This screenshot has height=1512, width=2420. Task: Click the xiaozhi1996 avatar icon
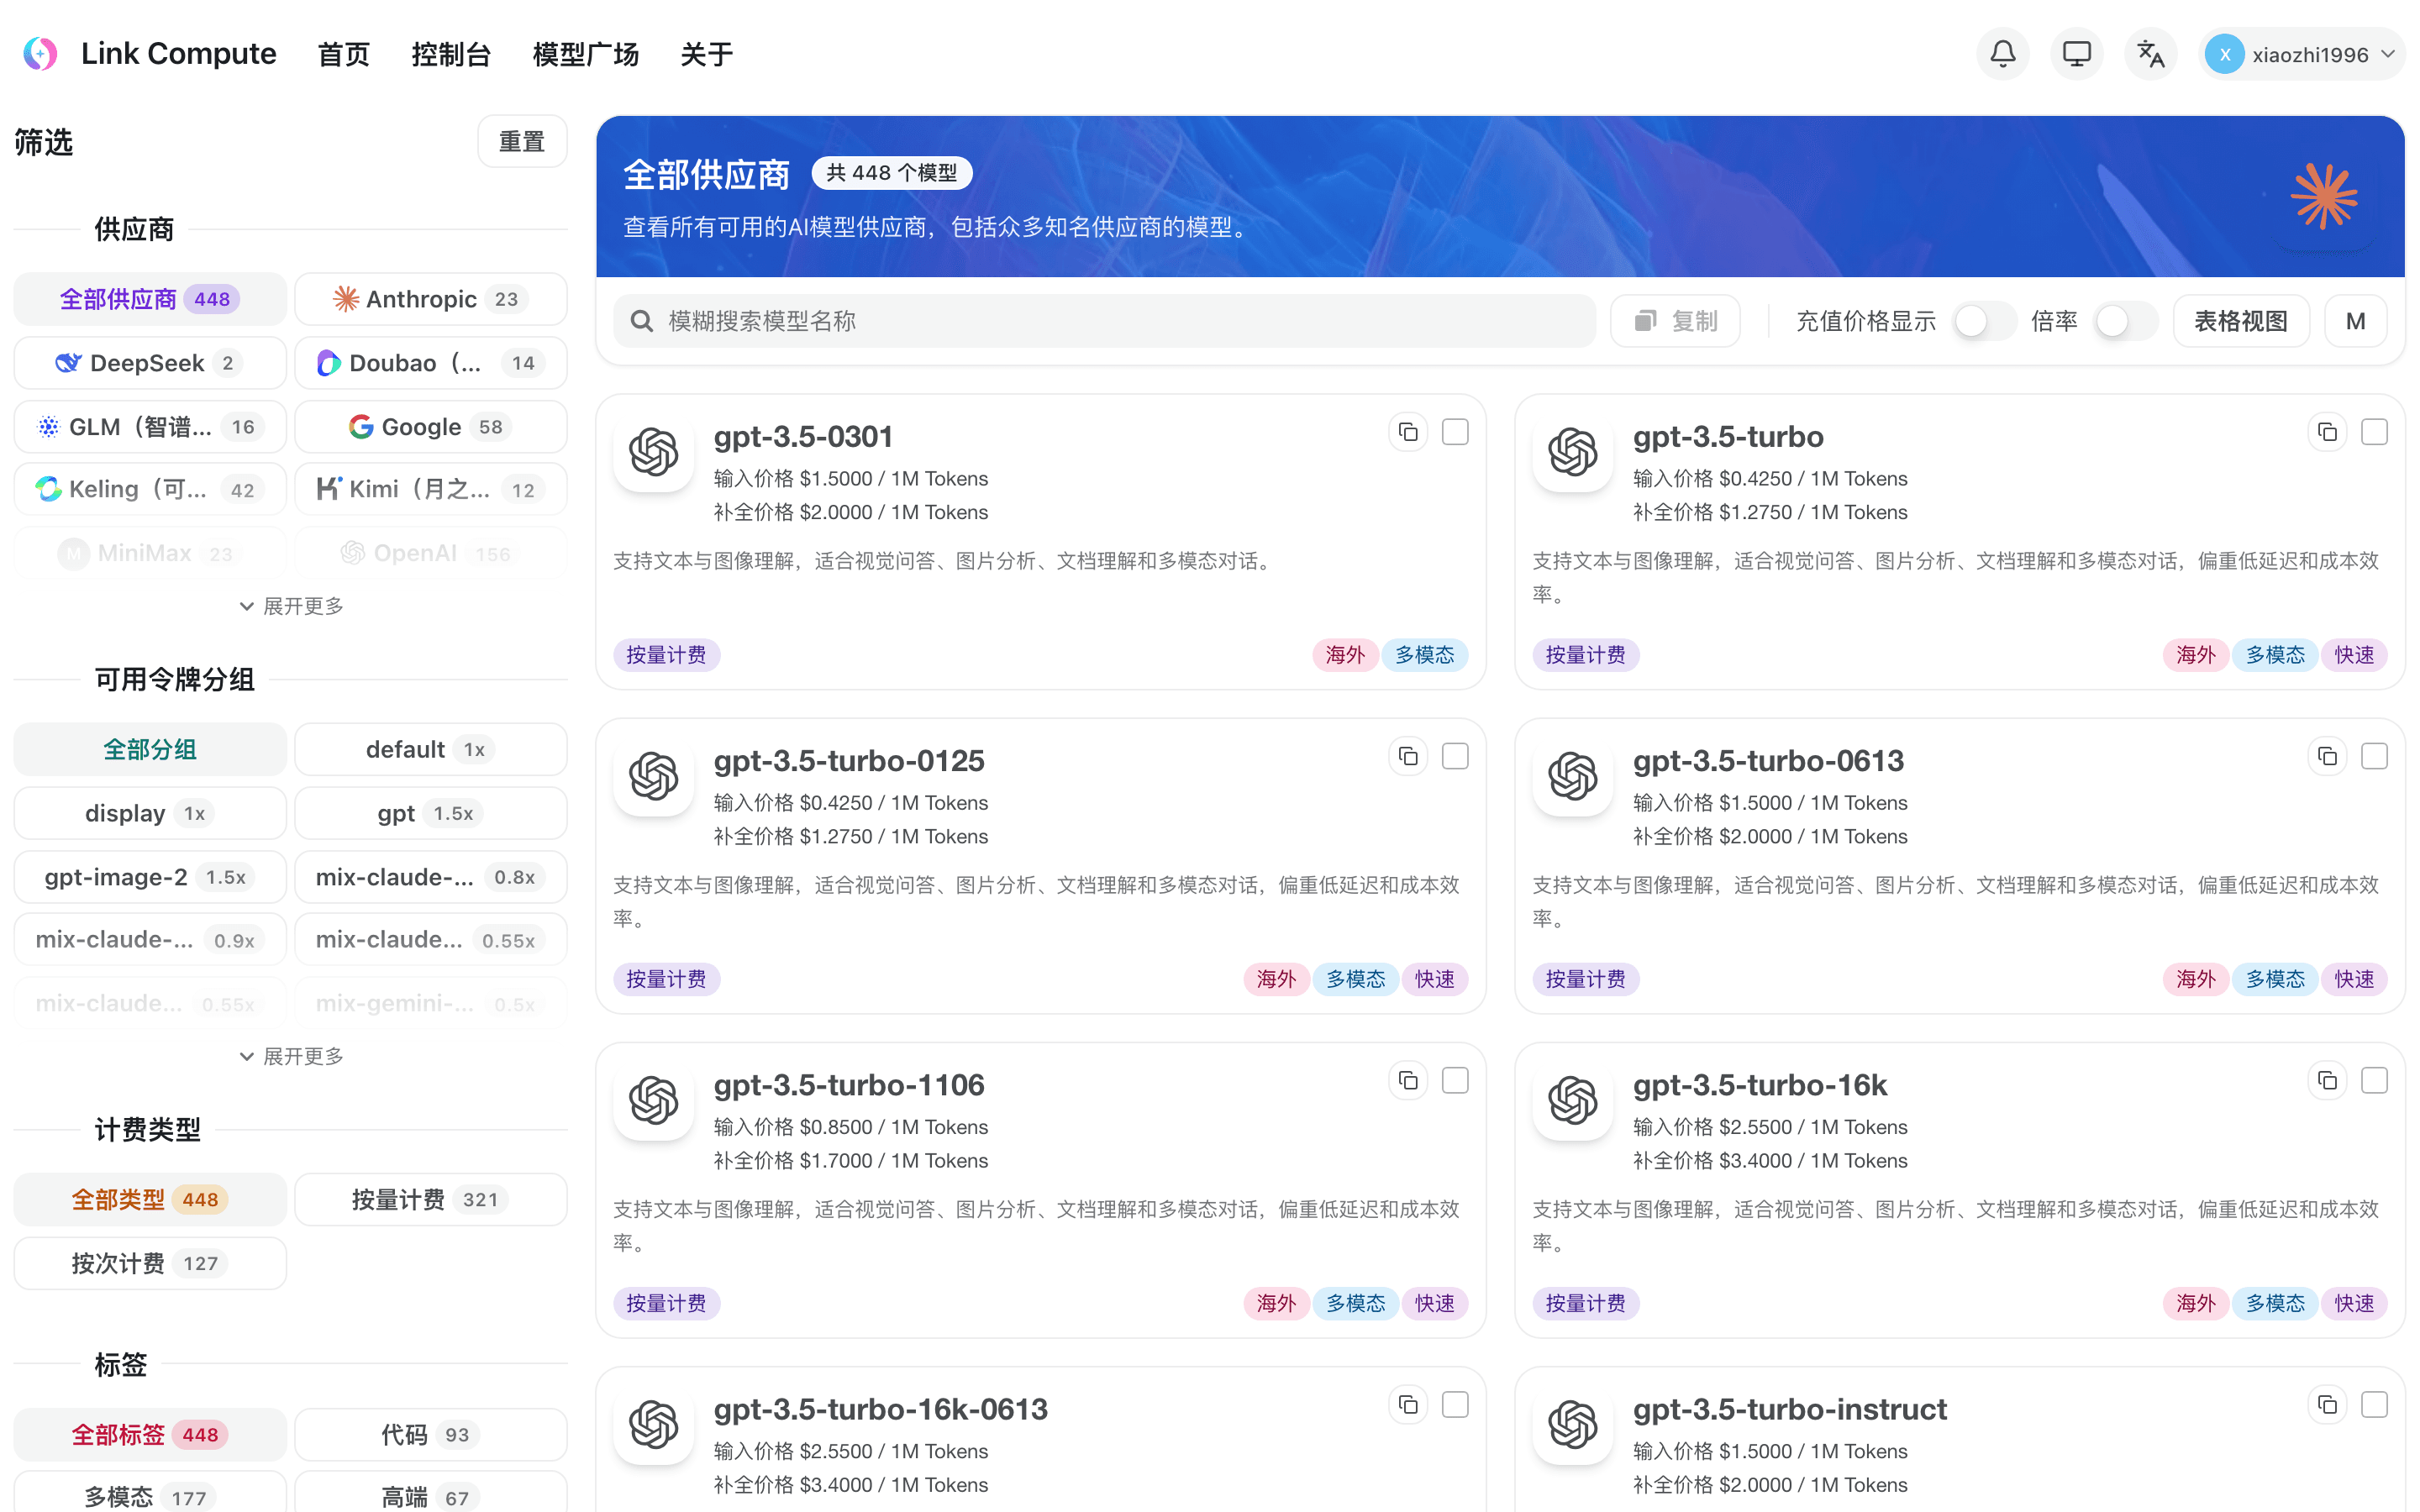[x=2224, y=55]
